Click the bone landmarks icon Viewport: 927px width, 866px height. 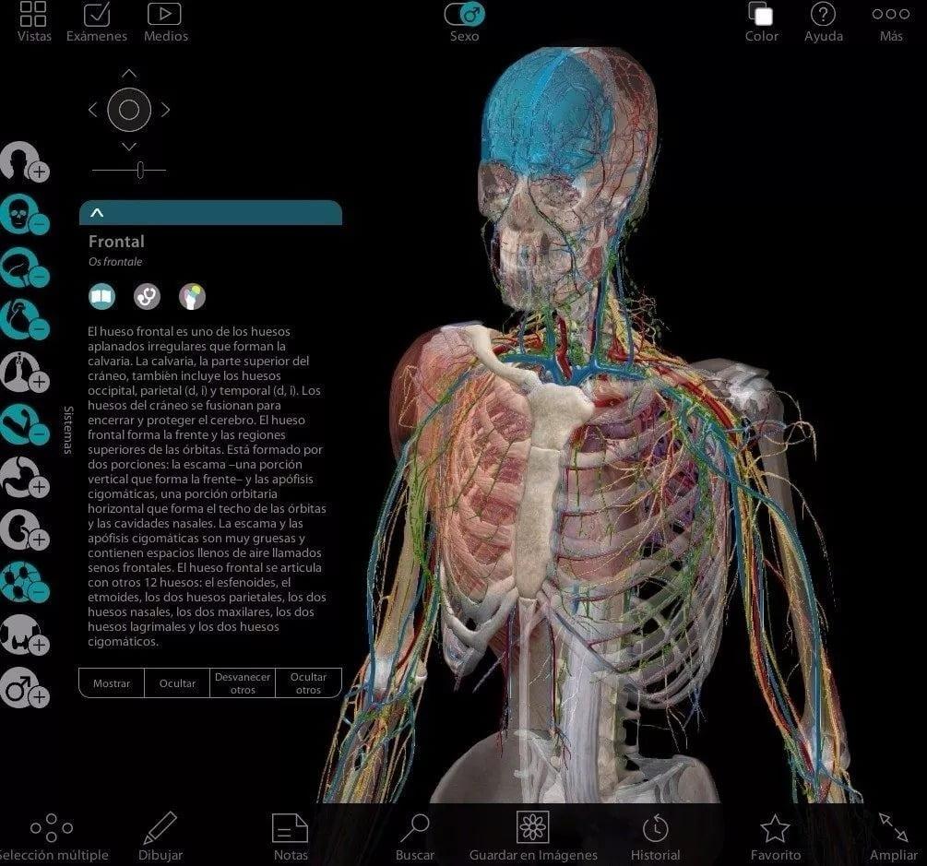pos(192,296)
